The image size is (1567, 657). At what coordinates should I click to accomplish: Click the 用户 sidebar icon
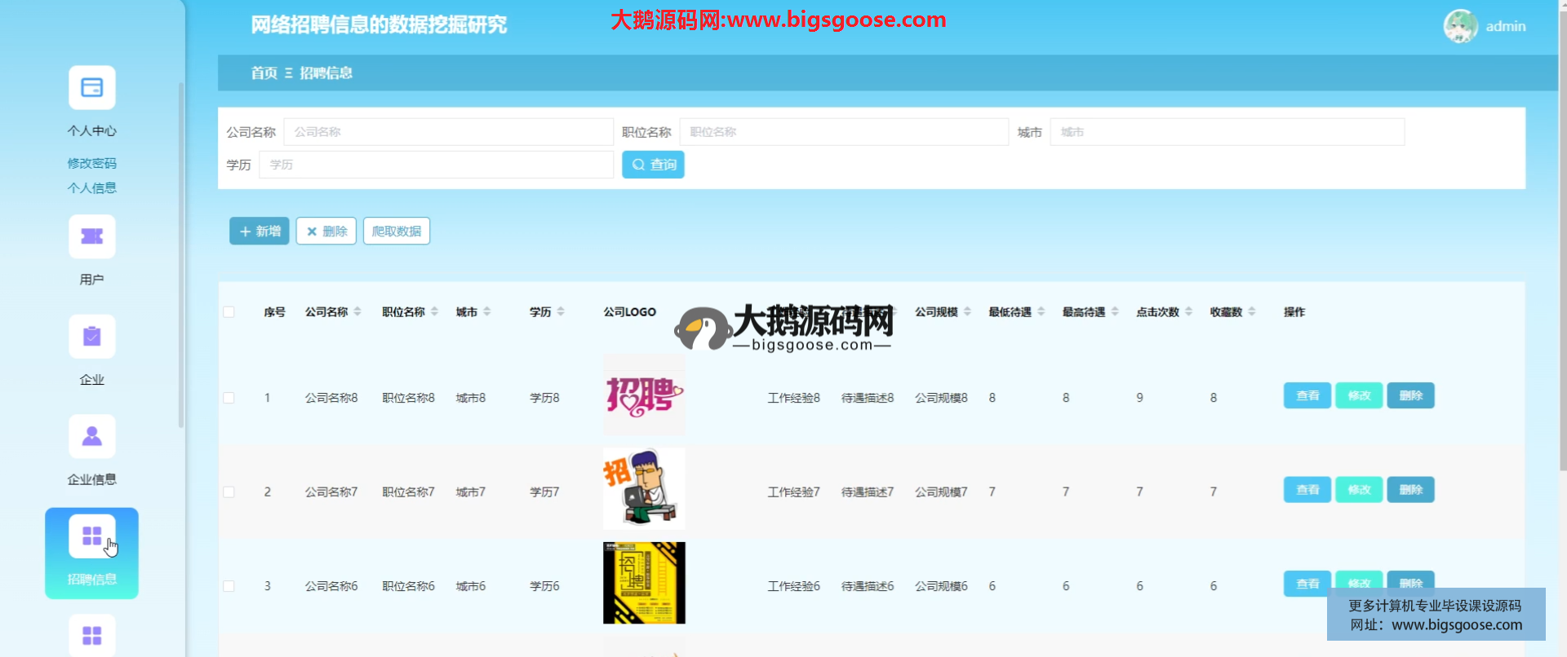91,236
